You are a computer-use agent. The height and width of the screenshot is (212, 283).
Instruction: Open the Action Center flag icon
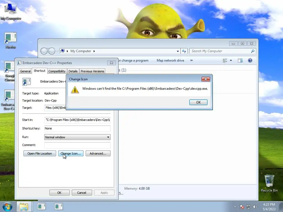[x=242, y=207]
